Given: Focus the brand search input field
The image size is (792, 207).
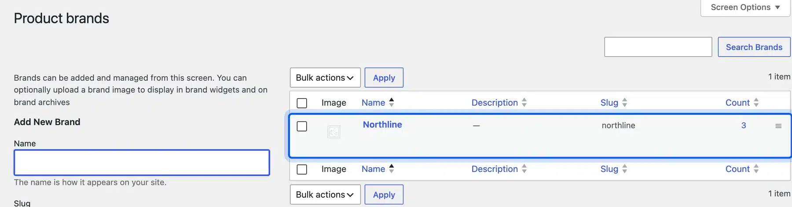Looking at the screenshot, I should [658, 47].
